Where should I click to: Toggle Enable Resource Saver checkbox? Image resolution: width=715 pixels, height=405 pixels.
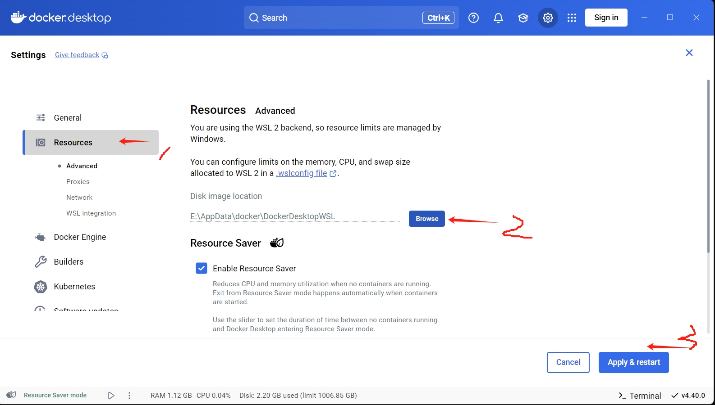(x=202, y=268)
